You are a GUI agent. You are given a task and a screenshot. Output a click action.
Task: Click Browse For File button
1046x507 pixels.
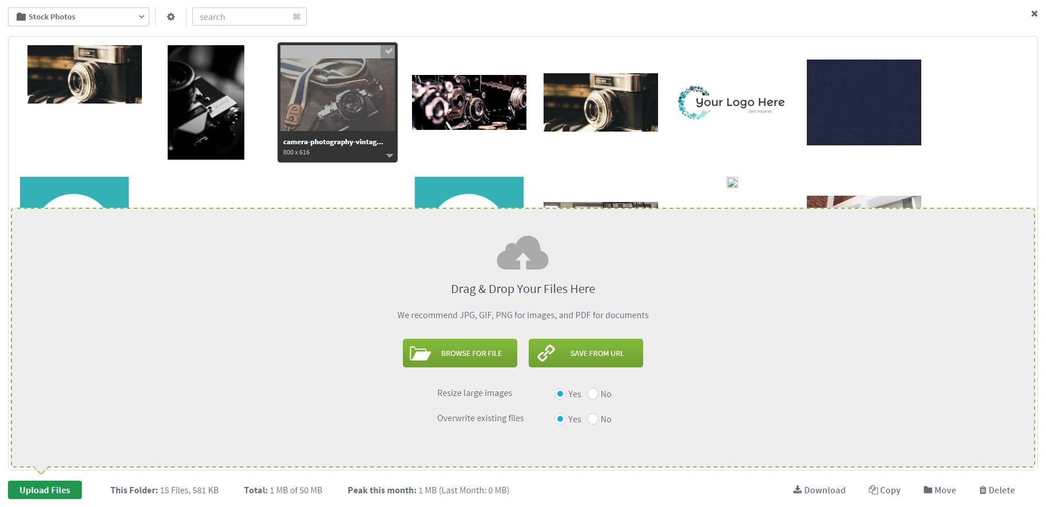point(460,353)
